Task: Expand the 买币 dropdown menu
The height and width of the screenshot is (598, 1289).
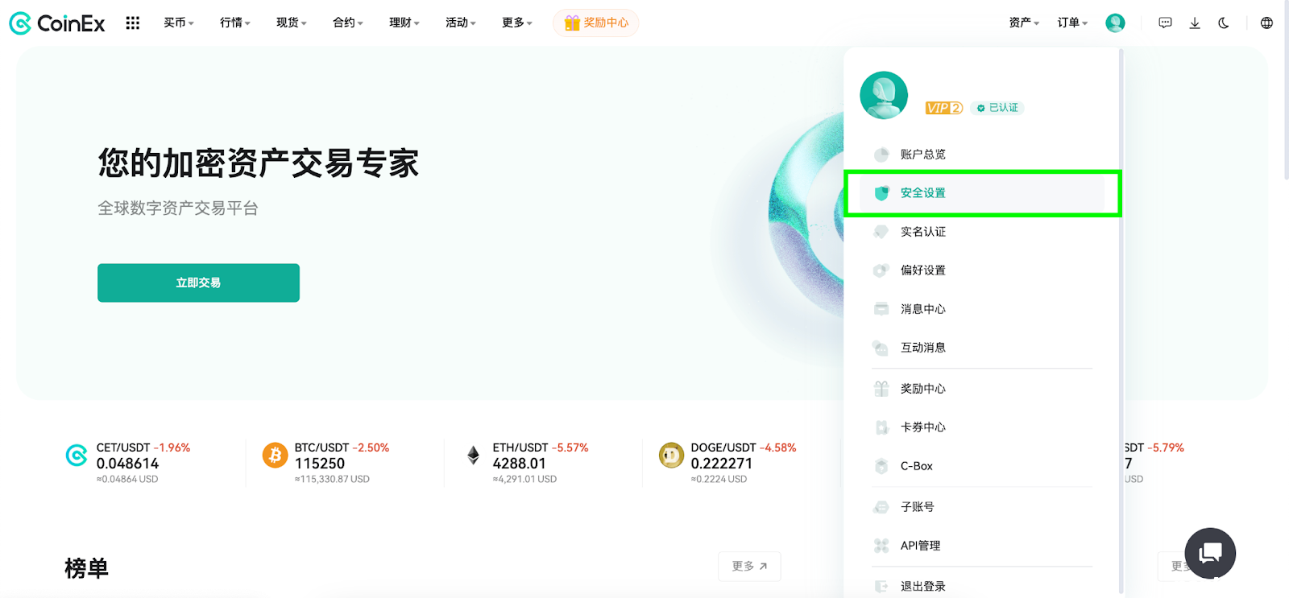Action: [x=178, y=23]
